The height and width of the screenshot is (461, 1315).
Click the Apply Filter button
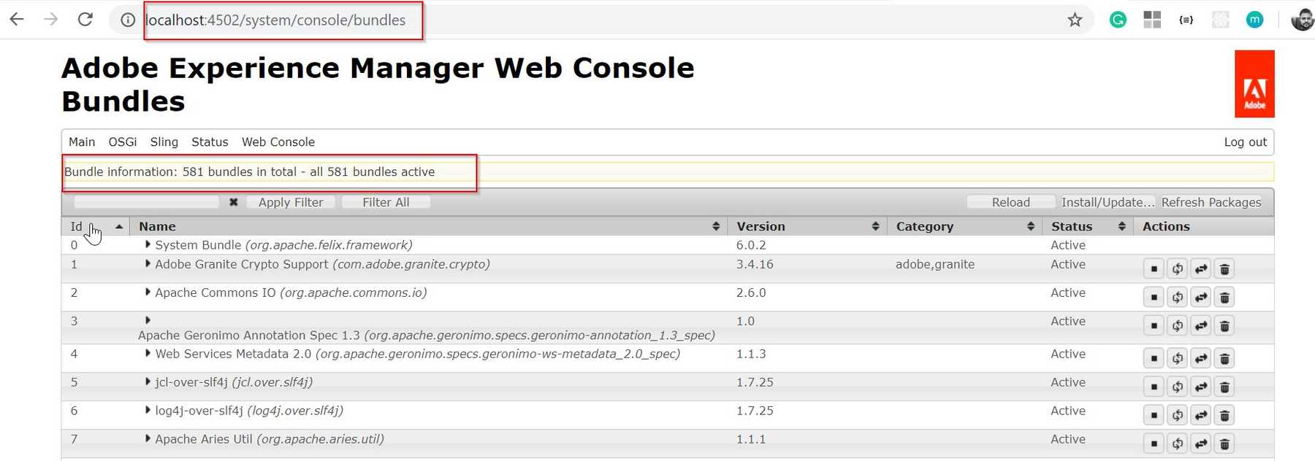coord(290,202)
